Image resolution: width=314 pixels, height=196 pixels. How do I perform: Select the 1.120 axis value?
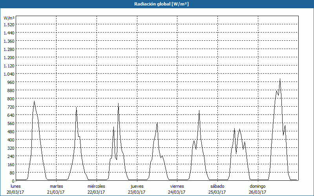tap(9, 66)
